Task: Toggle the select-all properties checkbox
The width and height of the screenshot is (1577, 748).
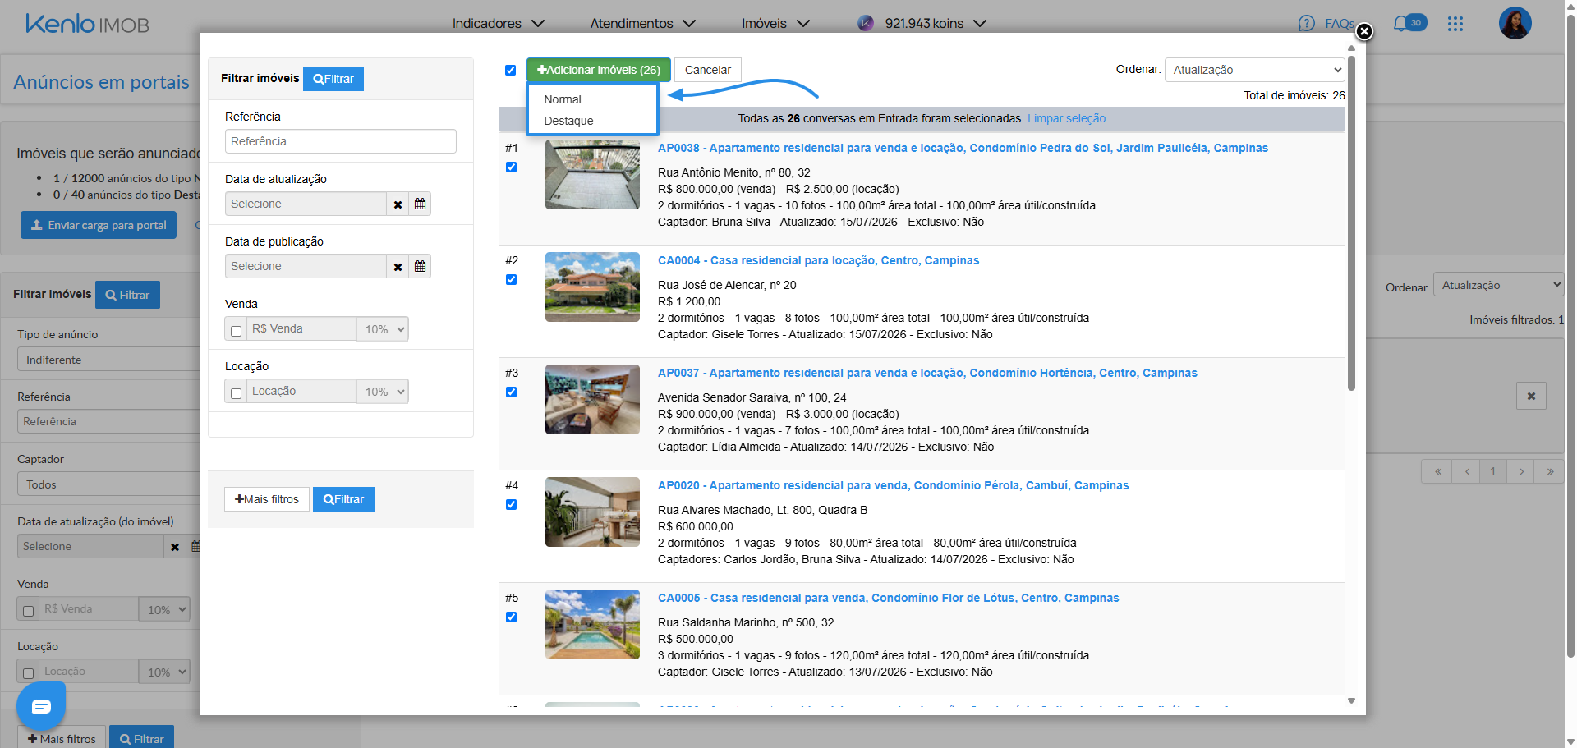Action: click(510, 70)
